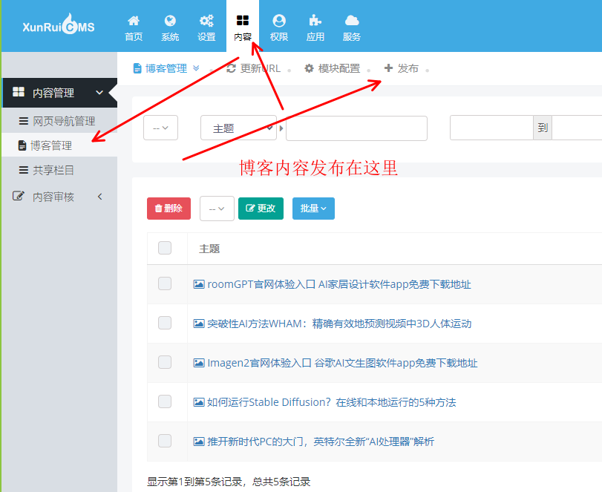Screen dimensions: 602x492
Task: Open the 系统 system panel
Action: (x=170, y=26)
